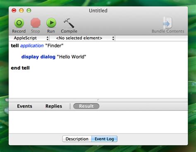Compile the script using the hammer icon
Viewport: 196px width, 152px height.
[x=69, y=23]
